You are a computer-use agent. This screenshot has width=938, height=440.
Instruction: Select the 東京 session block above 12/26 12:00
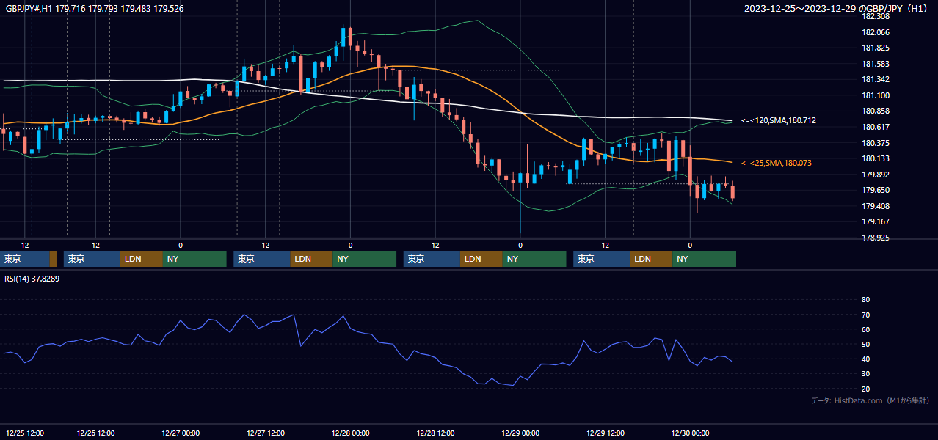click(91, 259)
